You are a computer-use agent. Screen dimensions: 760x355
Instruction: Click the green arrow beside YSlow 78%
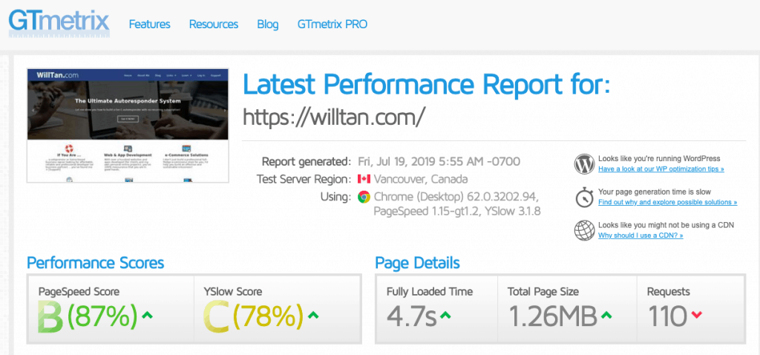click(x=313, y=315)
